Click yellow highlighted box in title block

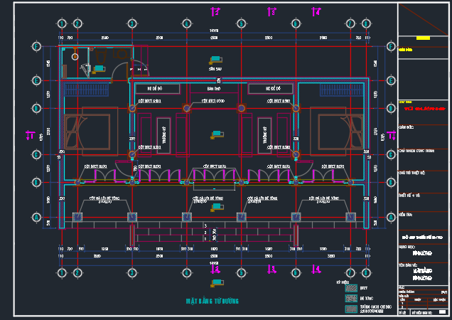click(x=423, y=38)
